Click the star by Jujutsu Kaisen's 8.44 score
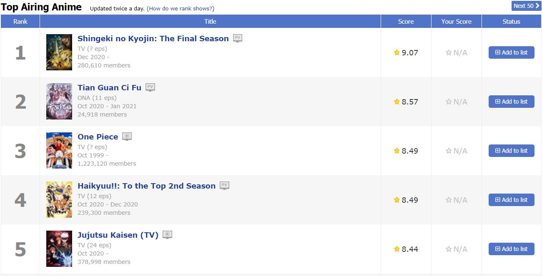This screenshot has height=276, width=542. point(396,249)
